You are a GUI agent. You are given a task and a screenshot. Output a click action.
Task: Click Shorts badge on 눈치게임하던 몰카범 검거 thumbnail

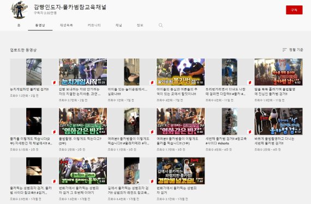tap(54, 83)
